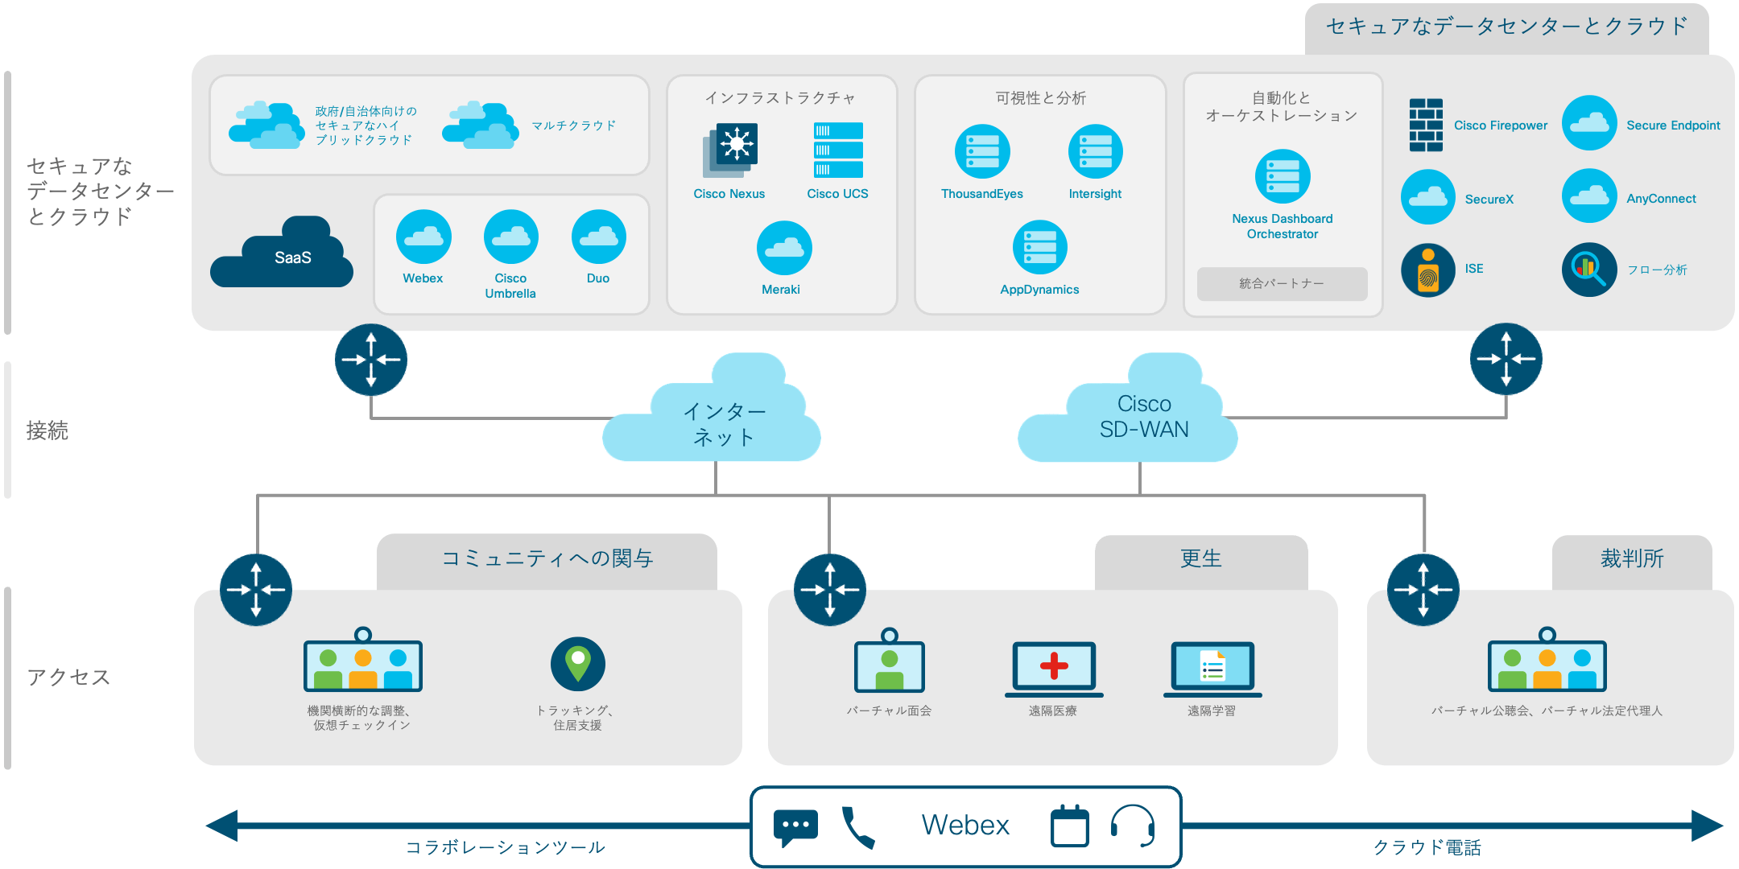Click the ThousandEyes icon
This screenshot has height=869, width=1739.
(x=982, y=151)
